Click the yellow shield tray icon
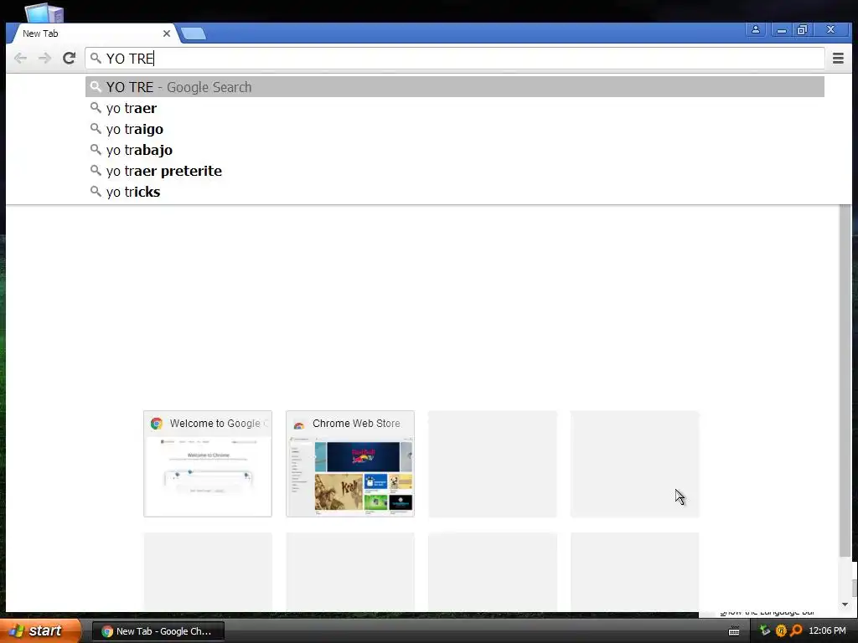858x643 pixels. [x=781, y=630]
